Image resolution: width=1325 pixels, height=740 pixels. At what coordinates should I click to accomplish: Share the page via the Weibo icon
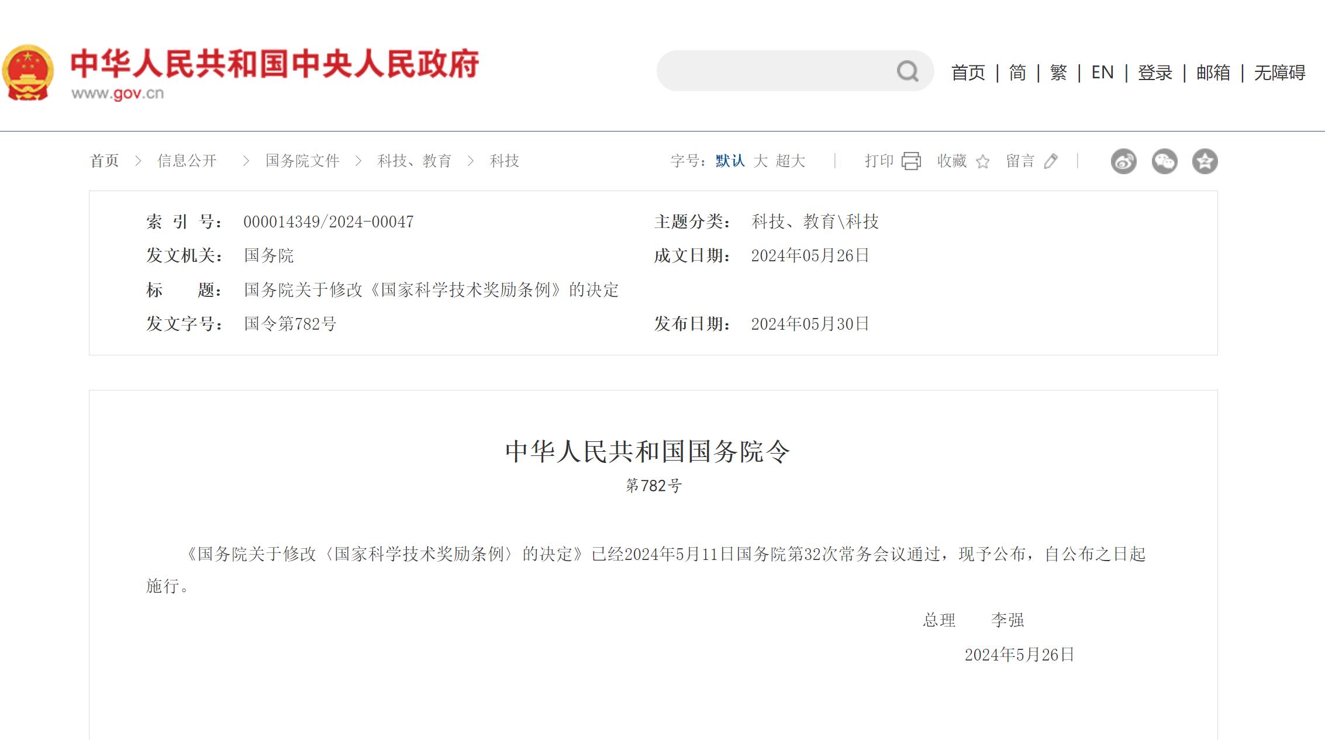(1123, 161)
